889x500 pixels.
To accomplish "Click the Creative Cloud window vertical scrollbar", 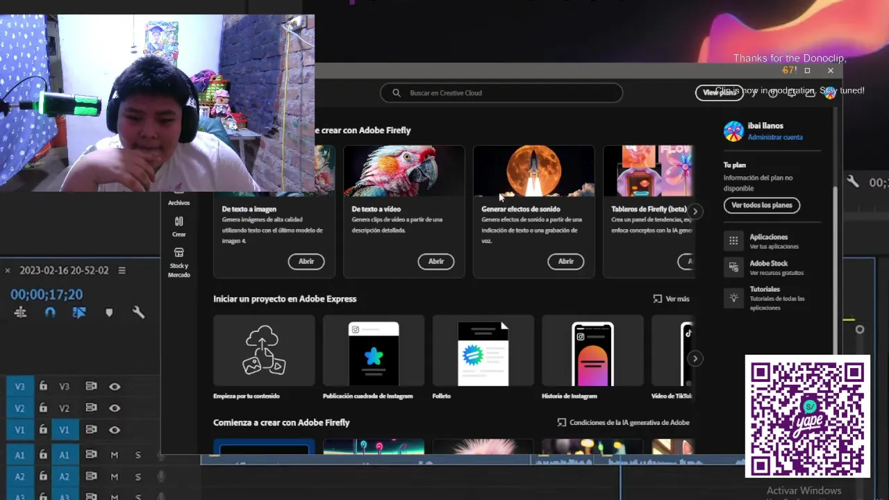I will [x=836, y=271].
